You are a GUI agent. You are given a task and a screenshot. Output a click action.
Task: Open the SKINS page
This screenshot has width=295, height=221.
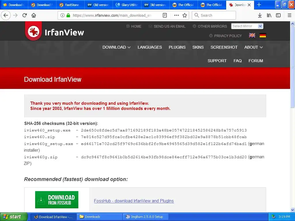coord(198,47)
